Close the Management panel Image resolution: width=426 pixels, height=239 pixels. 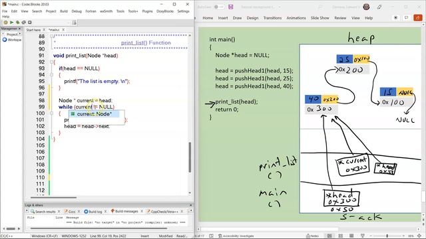tap(19, 29)
